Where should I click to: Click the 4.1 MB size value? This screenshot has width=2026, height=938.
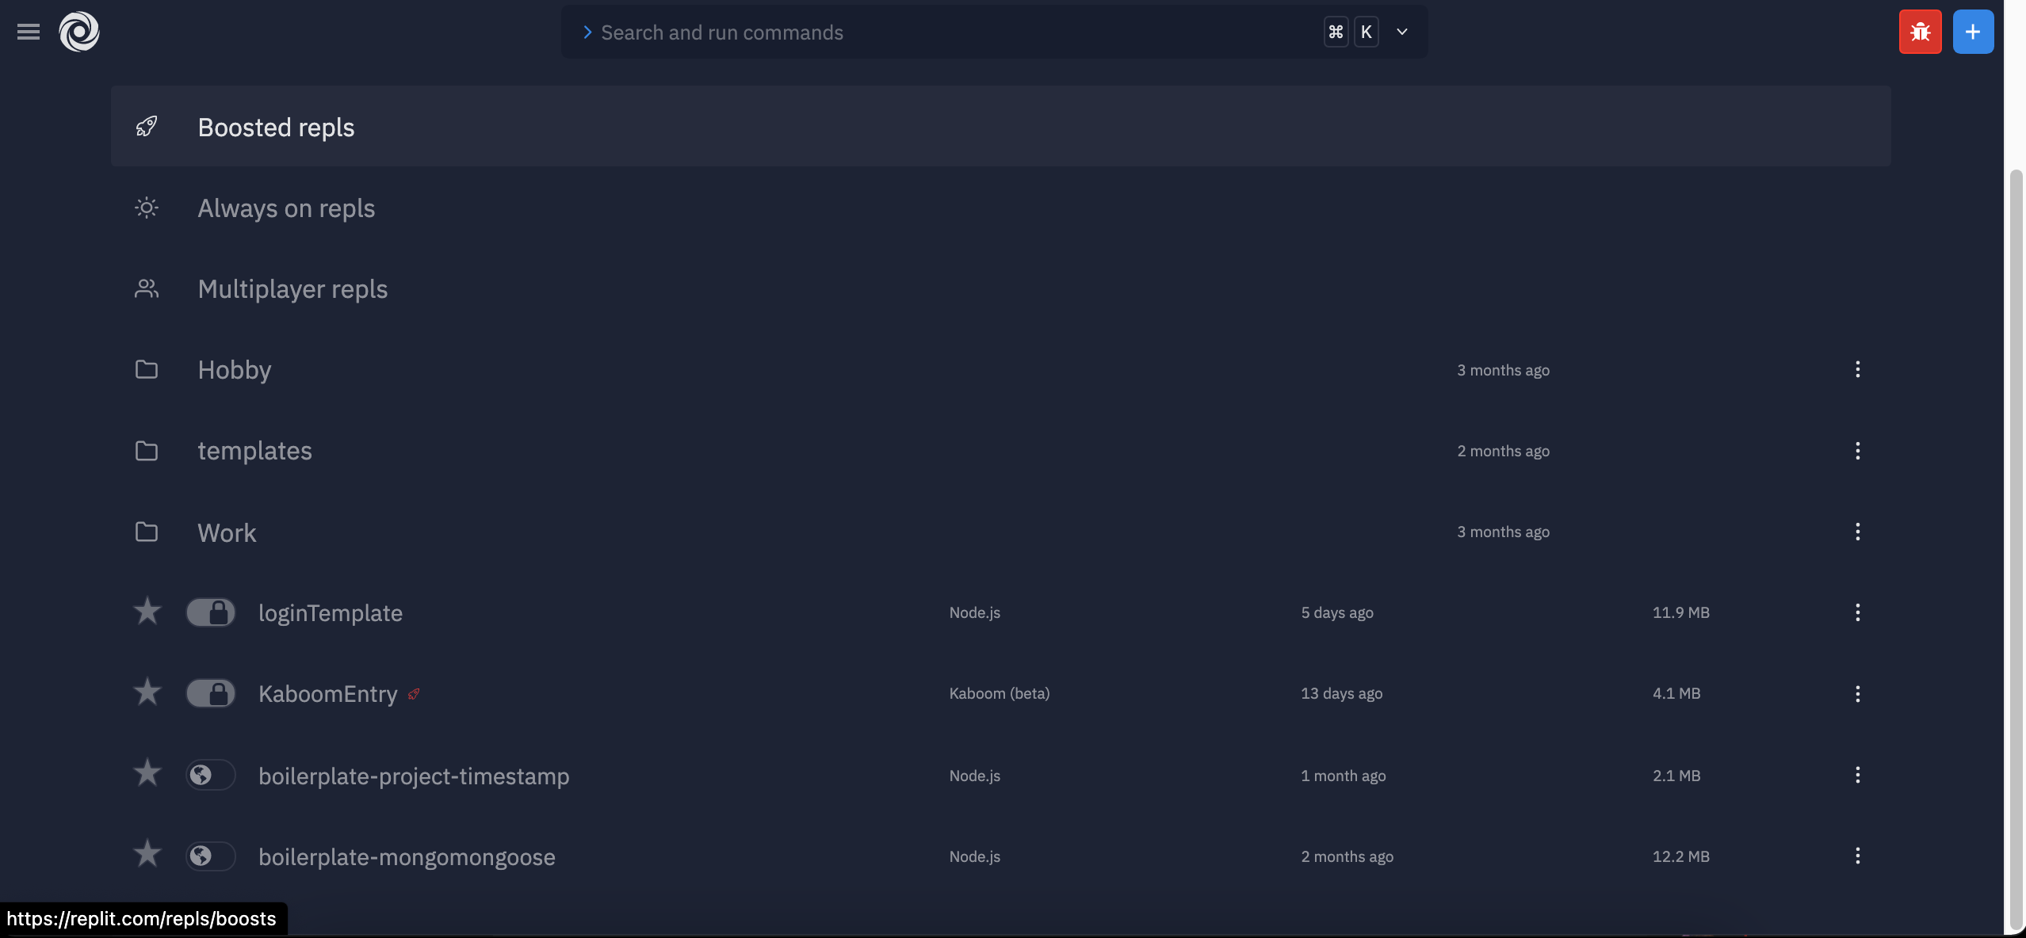click(1676, 693)
